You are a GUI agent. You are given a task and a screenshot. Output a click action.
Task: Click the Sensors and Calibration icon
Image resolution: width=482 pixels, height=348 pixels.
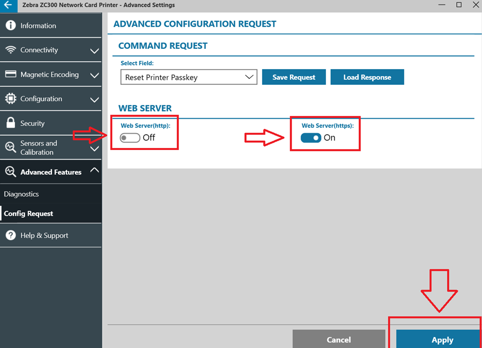pos(10,147)
